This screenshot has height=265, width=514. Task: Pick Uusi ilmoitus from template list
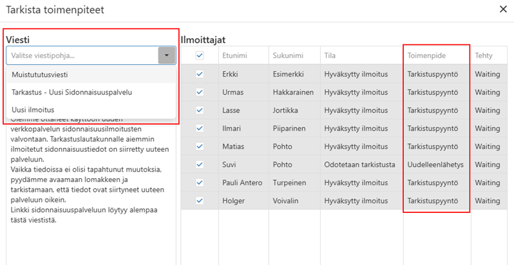click(33, 109)
